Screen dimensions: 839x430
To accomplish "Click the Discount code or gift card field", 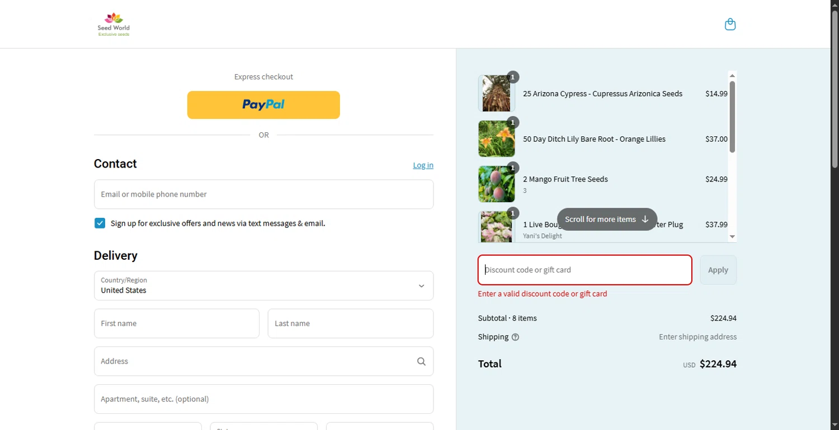I will pos(585,270).
